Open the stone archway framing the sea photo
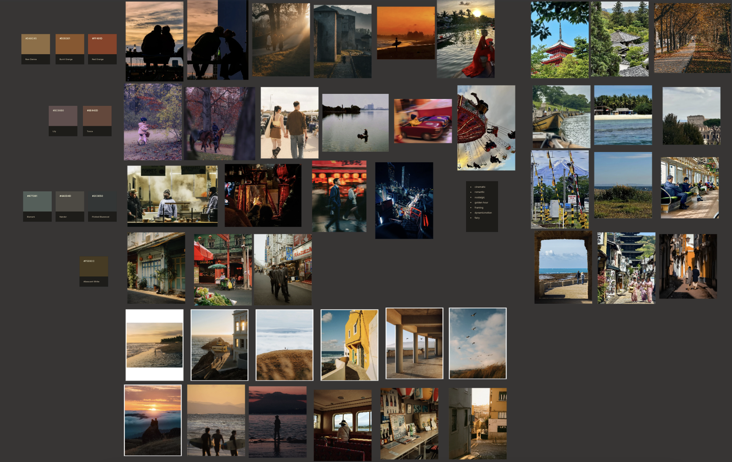This screenshot has width=732, height=462. coord(563,267)
